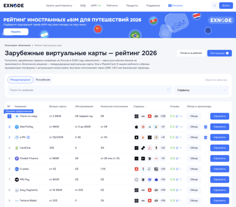Click 'от 16 990₽' issue price cell
The image size is (236, 207).
(56, 190)
